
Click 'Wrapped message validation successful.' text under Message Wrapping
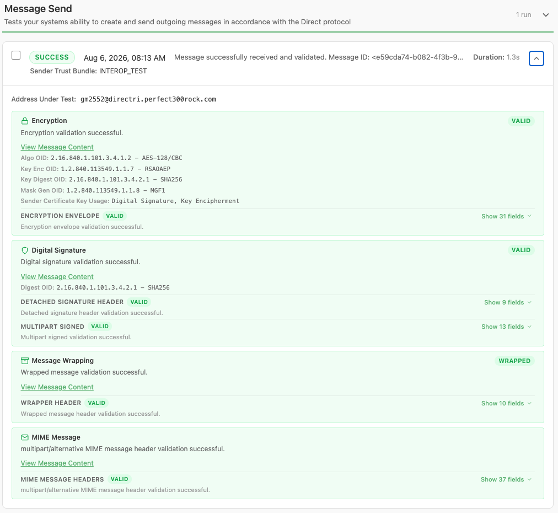pos(84,372)
